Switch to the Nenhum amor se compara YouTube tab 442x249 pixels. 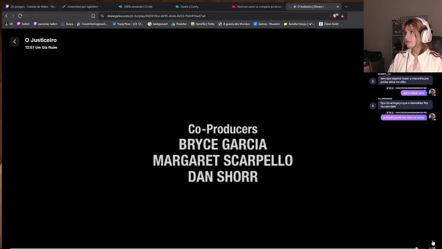pyautogui.click(x=257, y=7)
